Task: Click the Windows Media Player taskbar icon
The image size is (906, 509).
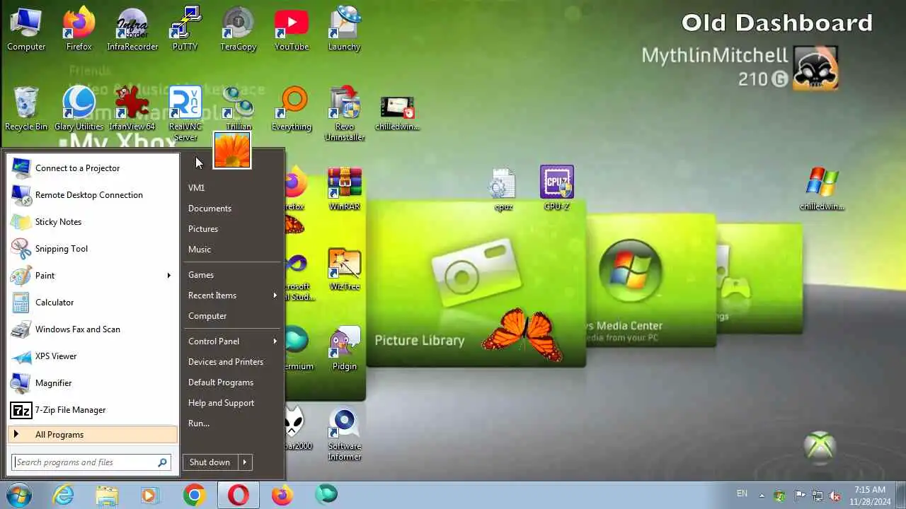Action: (x=150, y=495)
